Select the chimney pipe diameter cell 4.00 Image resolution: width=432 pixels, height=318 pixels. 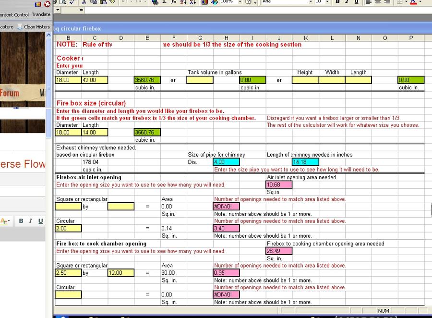click(x=226, y=162)
